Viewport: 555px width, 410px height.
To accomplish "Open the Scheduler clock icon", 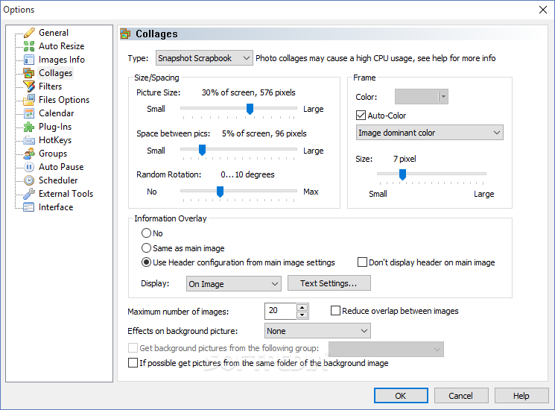I will 29,180.
